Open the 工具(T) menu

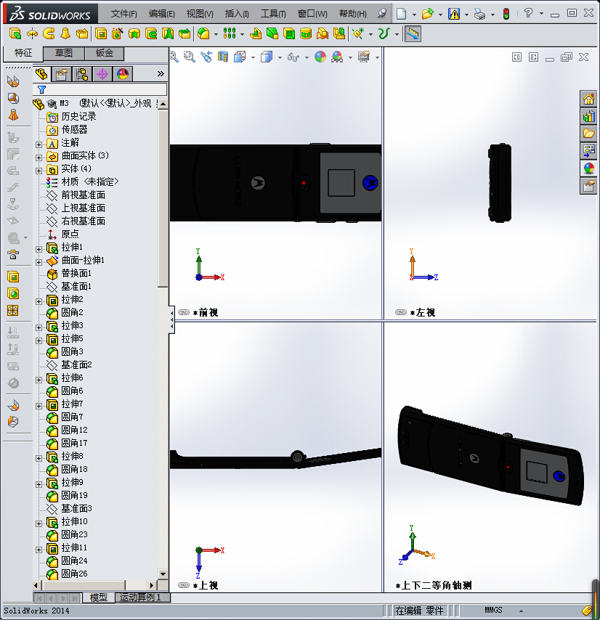(x=273, y=14)
